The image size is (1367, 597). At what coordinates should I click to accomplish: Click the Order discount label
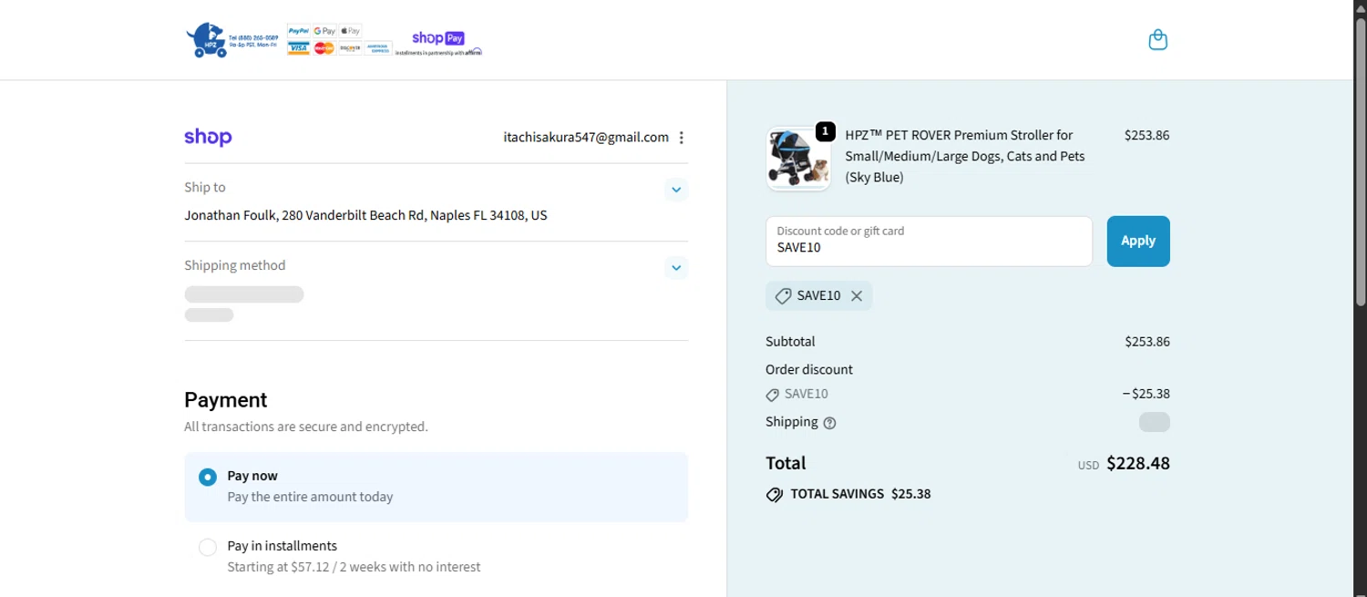coord(809,370)
